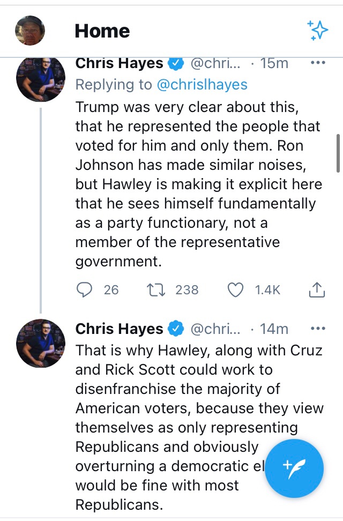Viewport: 343px width, 521px height.
Task: Click the timeline scrollbar handle
Action: pyautogui.click(x=338, y=153)
